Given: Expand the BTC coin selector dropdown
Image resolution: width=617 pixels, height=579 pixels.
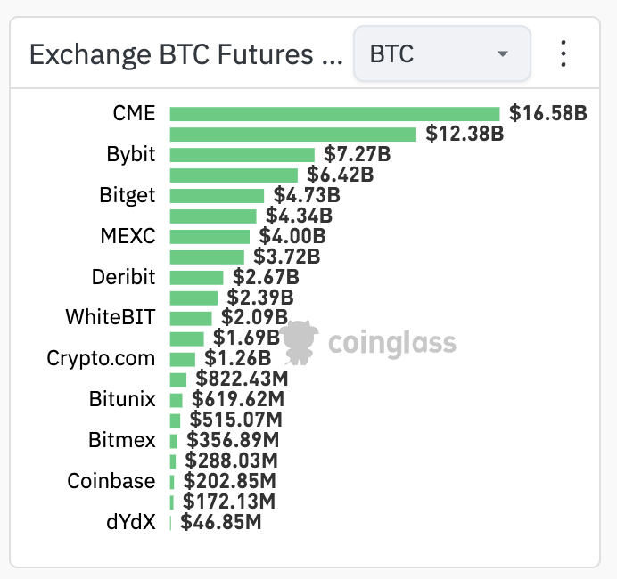Looking at the screenshot, I should tap(441, 53).
